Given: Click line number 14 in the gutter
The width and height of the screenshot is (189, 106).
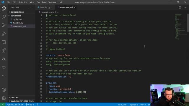Looking at the screenshot, I should point(41,55).
